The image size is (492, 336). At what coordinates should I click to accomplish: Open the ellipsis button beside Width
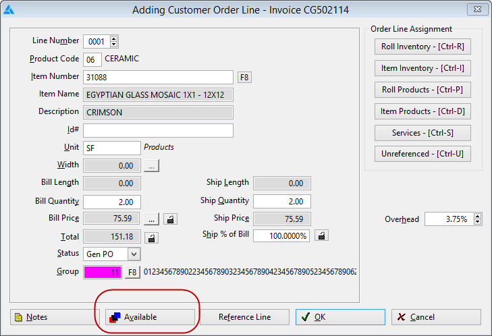(x=152, y=166)
